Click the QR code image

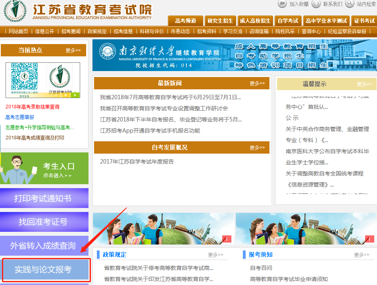pos(24,77)
